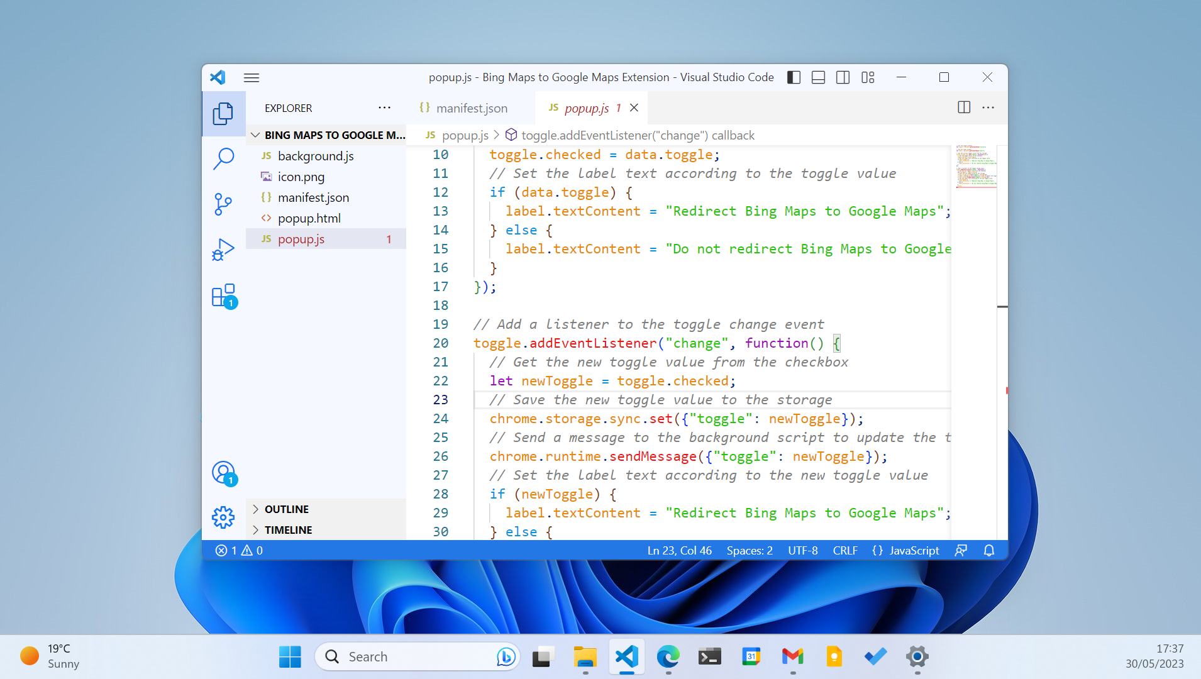Screen dimensions: 1201x679
Task: Click the addEventListener callback breadcrumb
Action: [630, 135]
